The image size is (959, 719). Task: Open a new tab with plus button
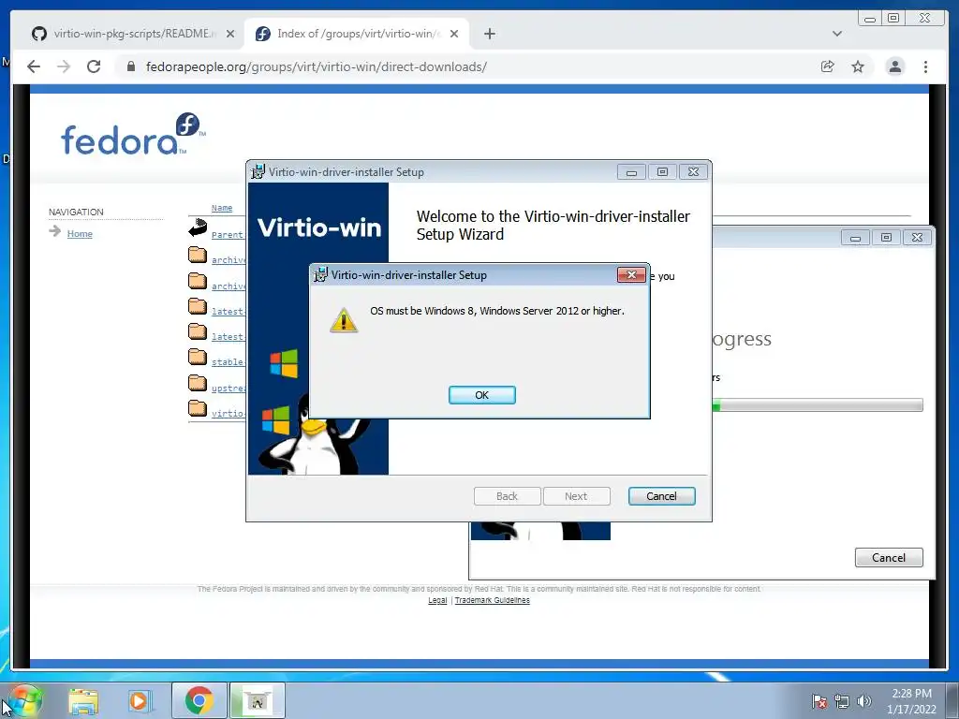(489, 34)
